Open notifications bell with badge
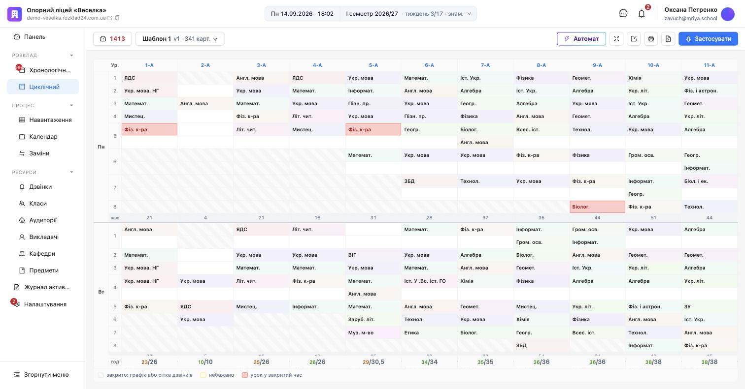Screen dimensions: 745x389 (642, 13)
